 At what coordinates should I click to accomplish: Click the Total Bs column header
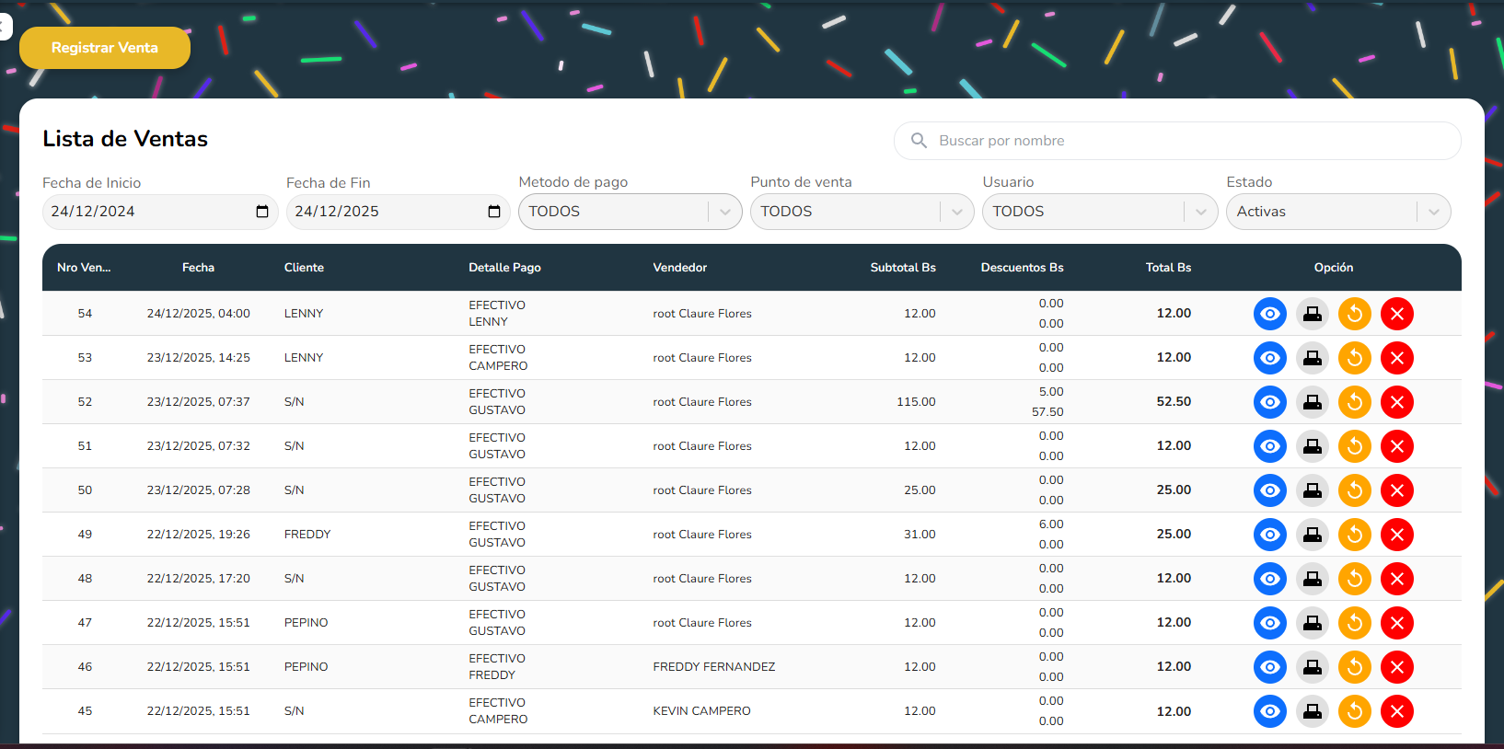click(x=1168, y=268)
